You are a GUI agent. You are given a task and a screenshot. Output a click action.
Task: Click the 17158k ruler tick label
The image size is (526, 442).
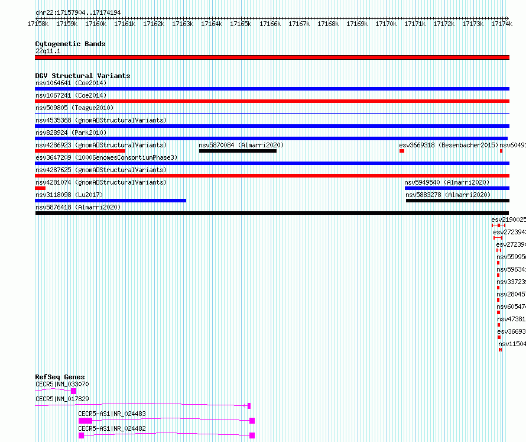pos(38,24)
